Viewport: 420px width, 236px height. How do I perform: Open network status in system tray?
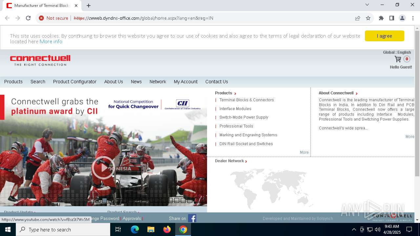click(370, 229)
